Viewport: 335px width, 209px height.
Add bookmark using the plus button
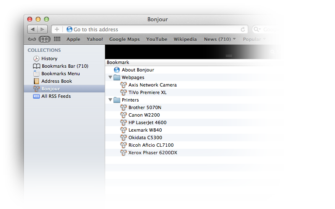pos(57,29)
